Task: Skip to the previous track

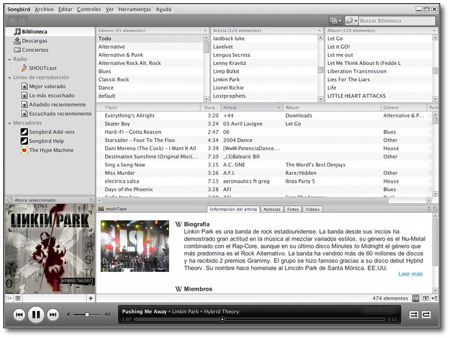Action: (19, 315)
